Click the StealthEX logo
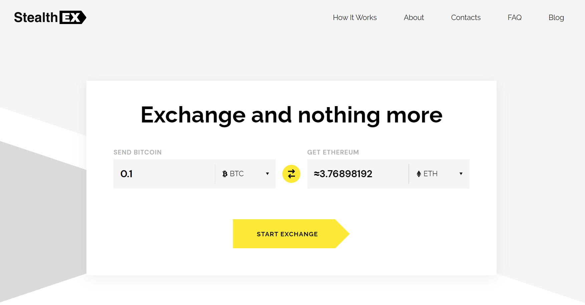This screenshot has width=585, height=305. click(50, 17)
